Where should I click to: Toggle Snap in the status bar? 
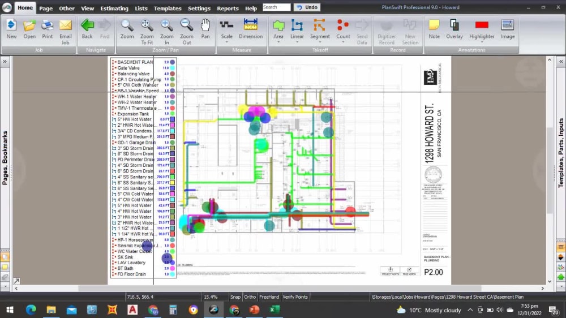point(235,296)
